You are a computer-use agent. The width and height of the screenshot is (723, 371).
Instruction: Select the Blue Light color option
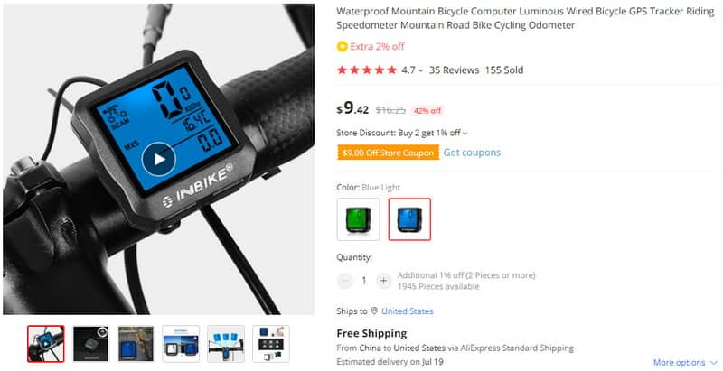(x=409, y=219)
